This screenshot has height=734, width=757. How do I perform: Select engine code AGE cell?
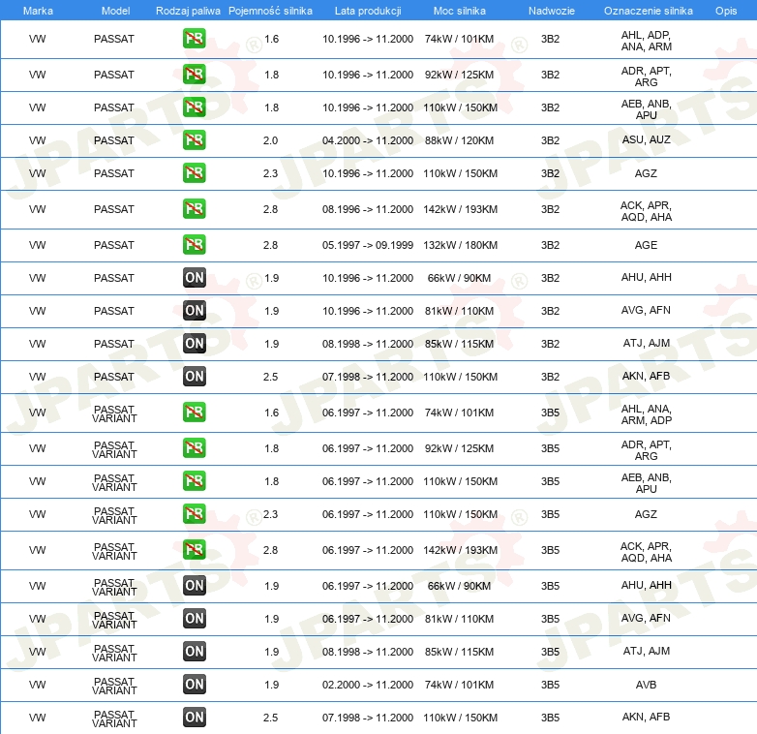click(646, 245)
